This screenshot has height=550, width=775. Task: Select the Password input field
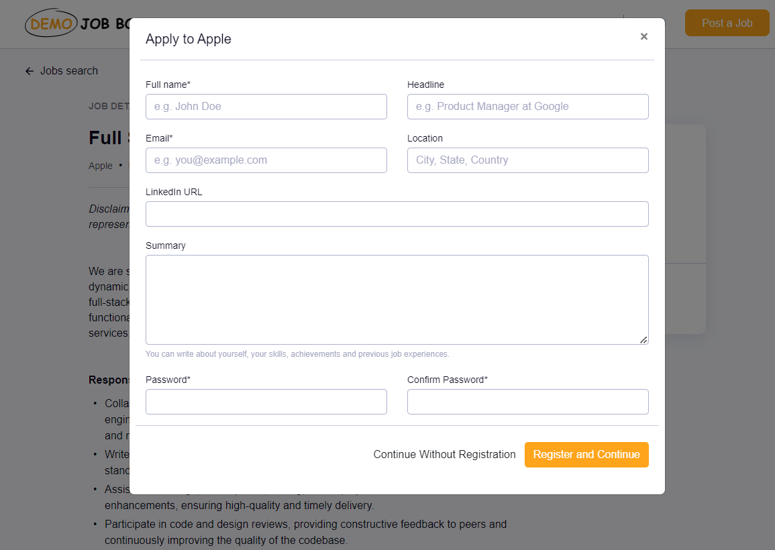point(266,402)
